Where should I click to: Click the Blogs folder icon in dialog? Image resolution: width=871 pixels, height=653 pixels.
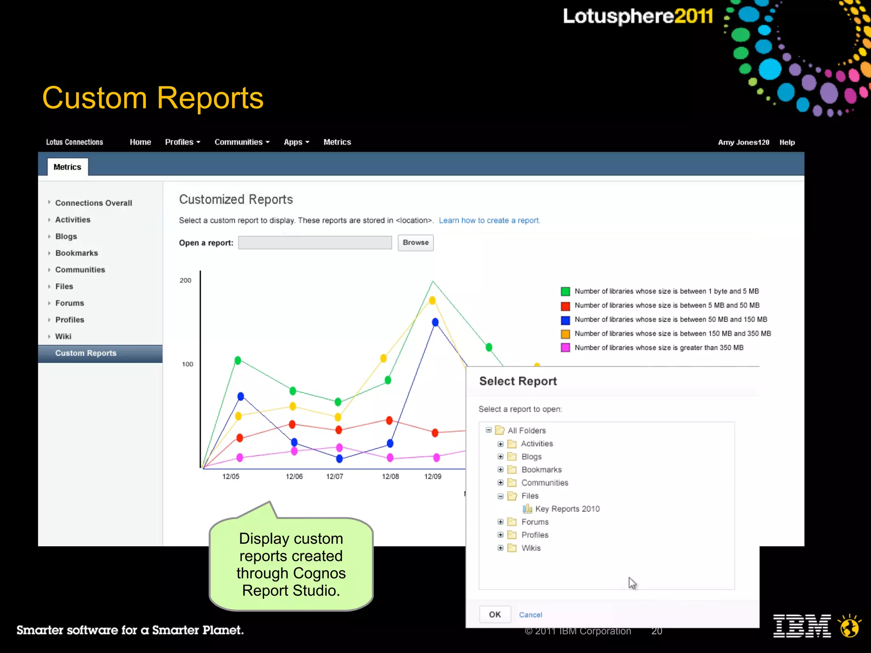[x=512, y=457]
